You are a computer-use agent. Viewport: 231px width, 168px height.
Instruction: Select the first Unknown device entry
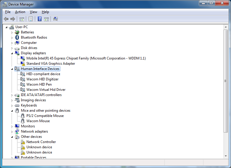39,147
